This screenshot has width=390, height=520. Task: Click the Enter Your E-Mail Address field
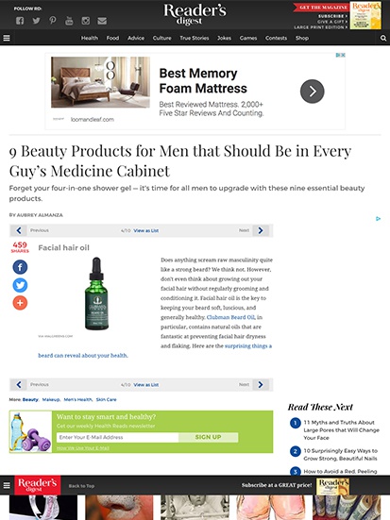click(117, 437)
